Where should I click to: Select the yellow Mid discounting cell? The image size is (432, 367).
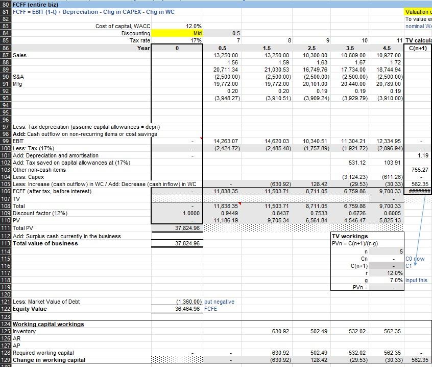177,33
